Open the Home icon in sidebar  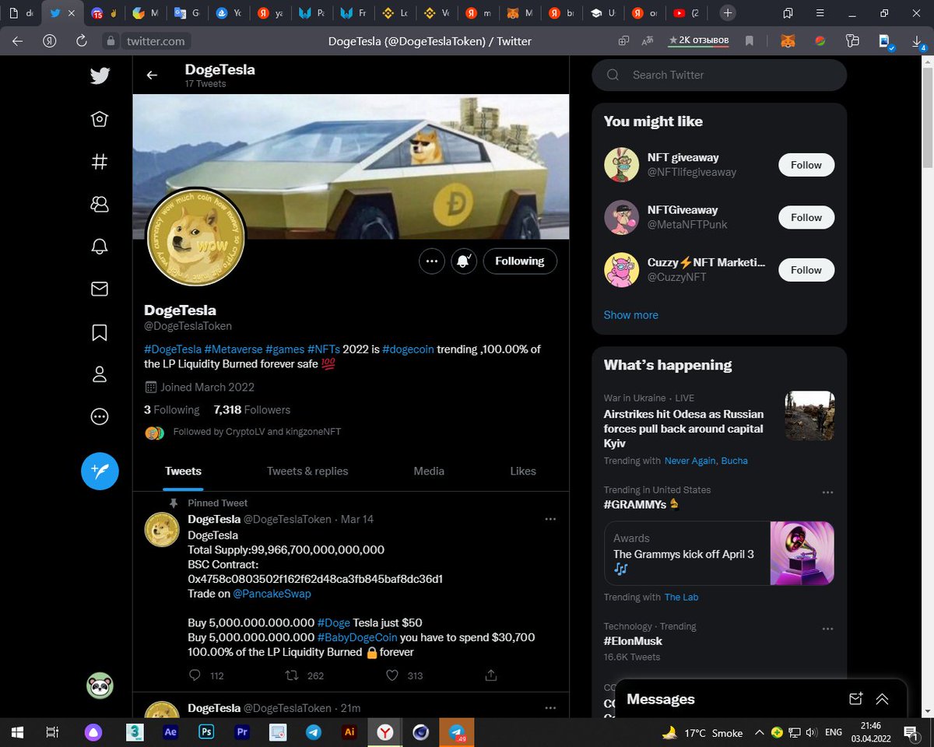tap(100, 119)
